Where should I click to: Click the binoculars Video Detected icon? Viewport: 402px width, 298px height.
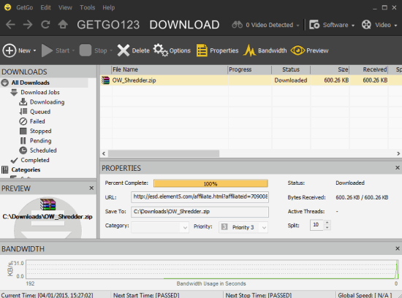click(237, 25)
